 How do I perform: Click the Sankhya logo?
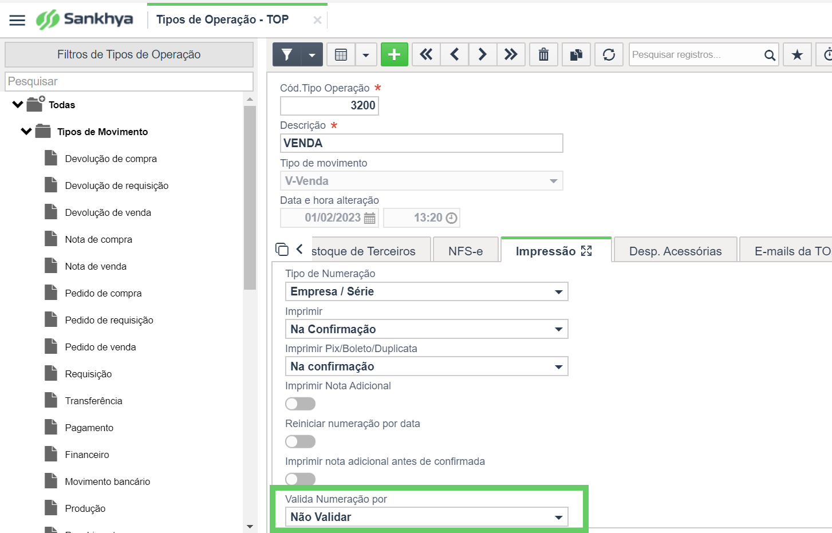(84, 19)
